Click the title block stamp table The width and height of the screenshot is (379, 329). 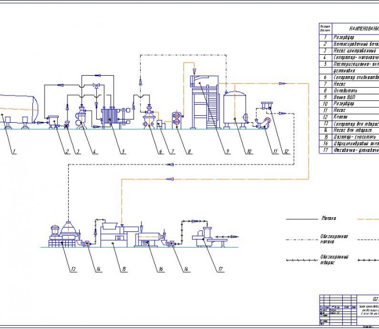click(349, 310)
